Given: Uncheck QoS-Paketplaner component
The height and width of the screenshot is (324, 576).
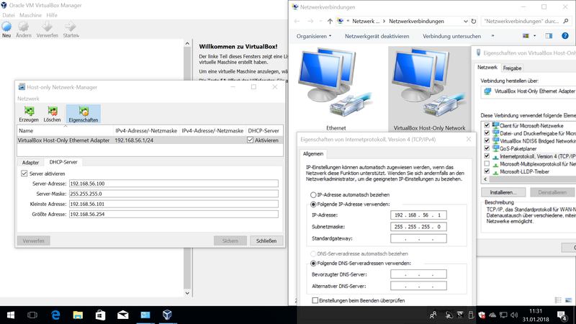Looking at the screenshot, I should click(487, 148).
